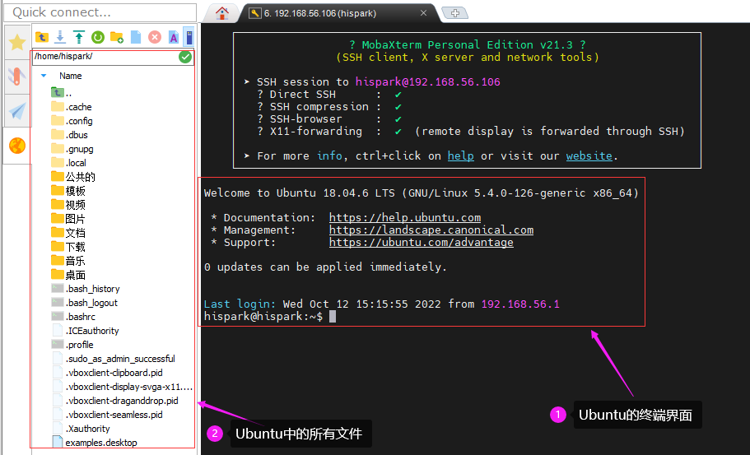This screenshot has width=750, height=455.
Task: Select the .cache folder in list
Action: pyautogui.click(x=79, y=107)
